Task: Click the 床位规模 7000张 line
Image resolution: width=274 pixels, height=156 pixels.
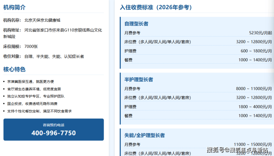Action: [x=21, y=47]
